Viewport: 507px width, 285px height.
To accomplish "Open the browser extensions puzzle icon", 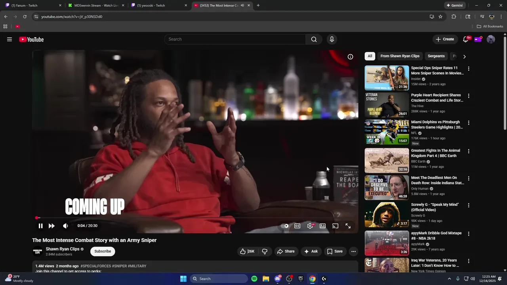I will click(454, 17).
